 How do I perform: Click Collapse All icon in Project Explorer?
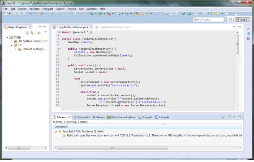[27, 33]
